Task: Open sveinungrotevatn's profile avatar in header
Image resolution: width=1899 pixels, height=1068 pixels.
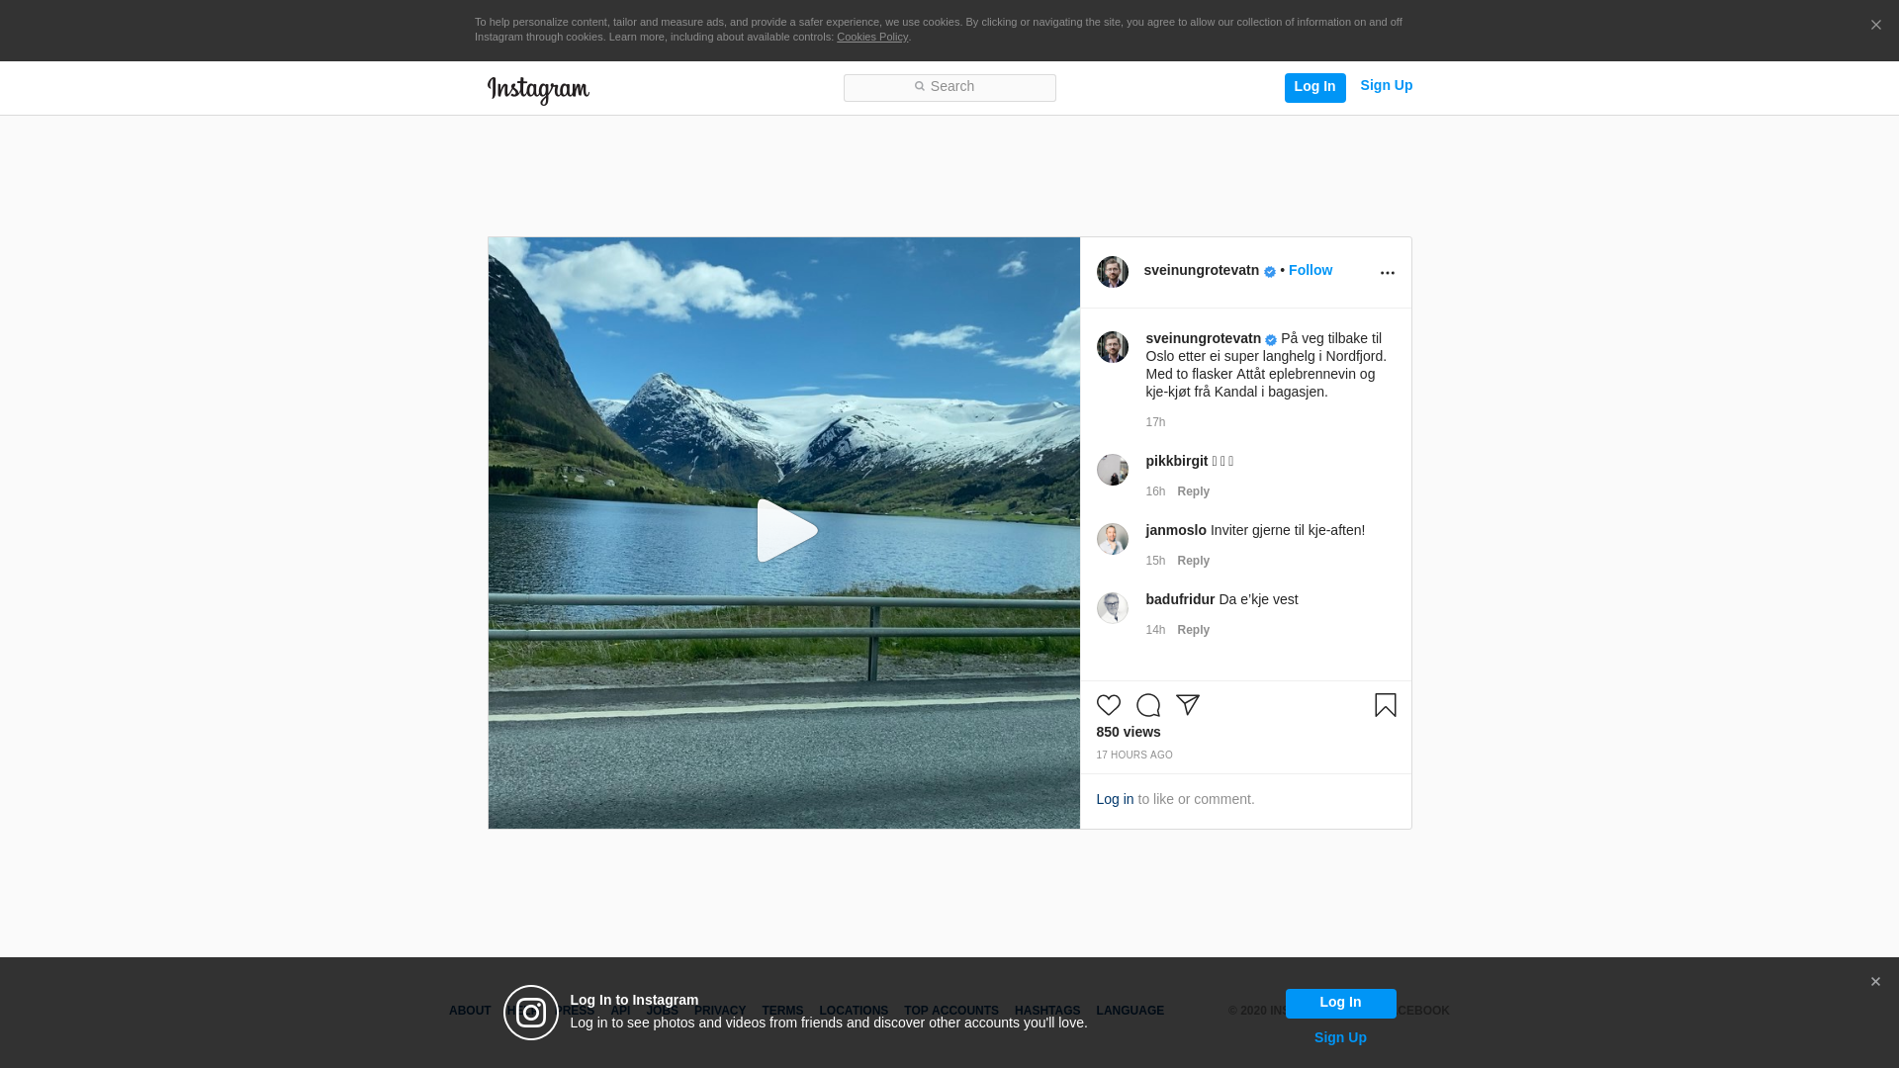Action: [1112, 272]
